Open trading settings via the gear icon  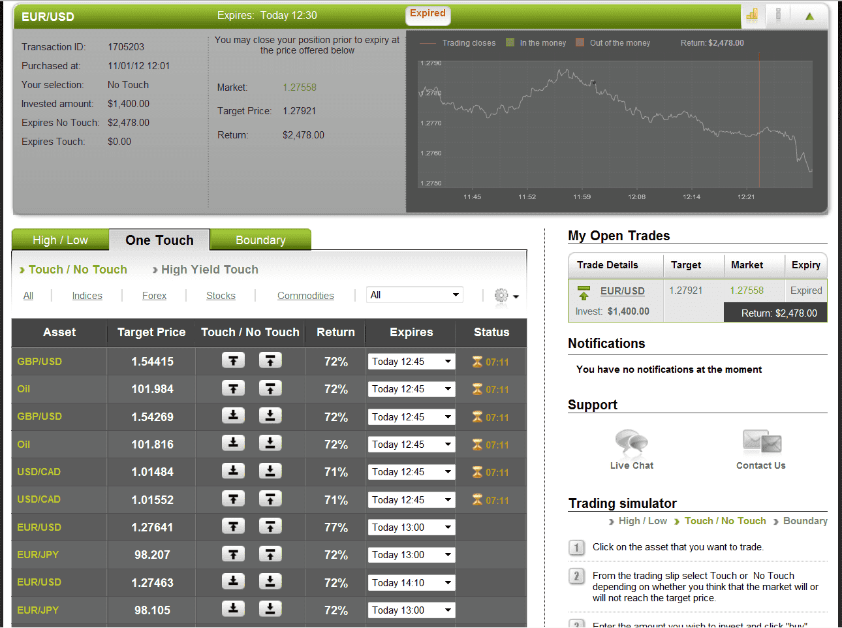(x=500, y=295)
